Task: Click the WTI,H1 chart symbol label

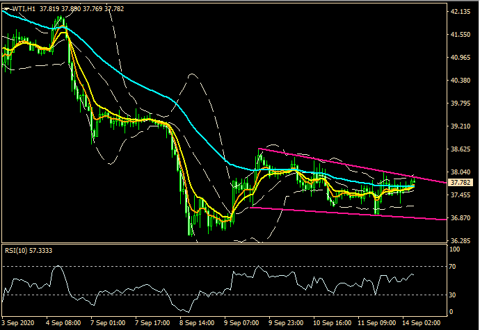Action: point(20,9)
